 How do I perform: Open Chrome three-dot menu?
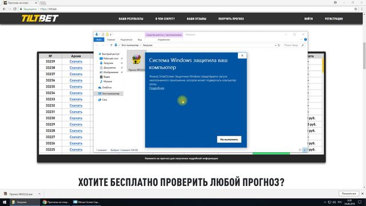pos(362,9)
